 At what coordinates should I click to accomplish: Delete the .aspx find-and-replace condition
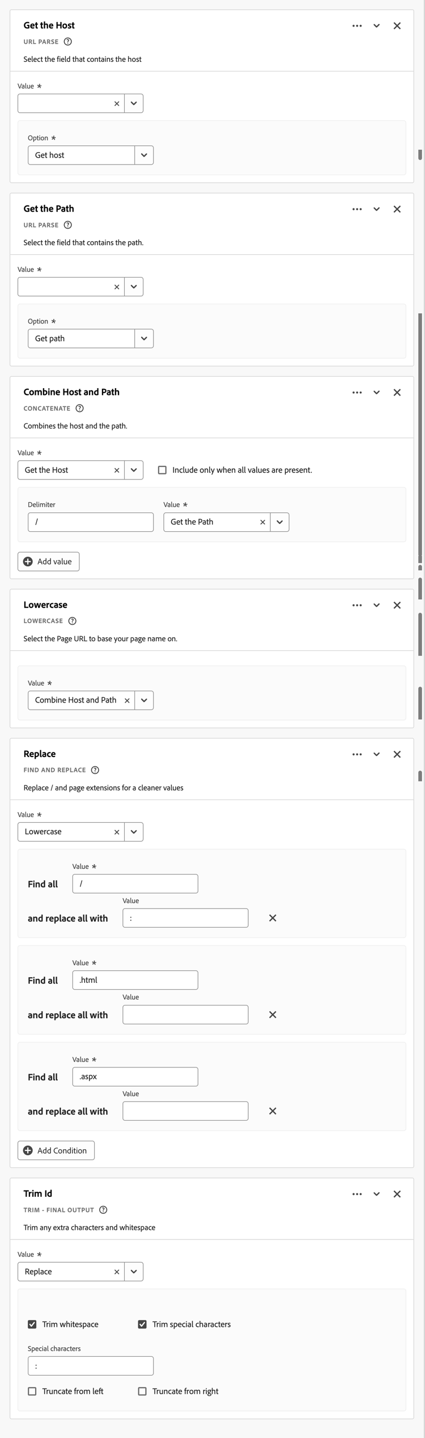273,1111
